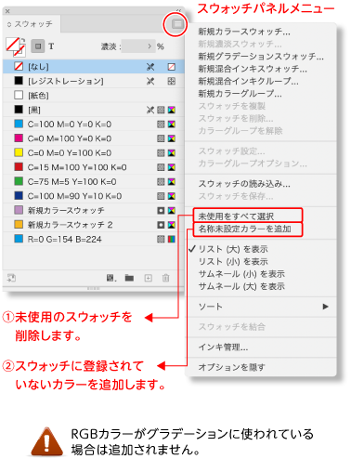Click the RGB mode icon on R=0 G=154 B=224 row
Viewport: 351px width, 459px height.
pos(172,239)
